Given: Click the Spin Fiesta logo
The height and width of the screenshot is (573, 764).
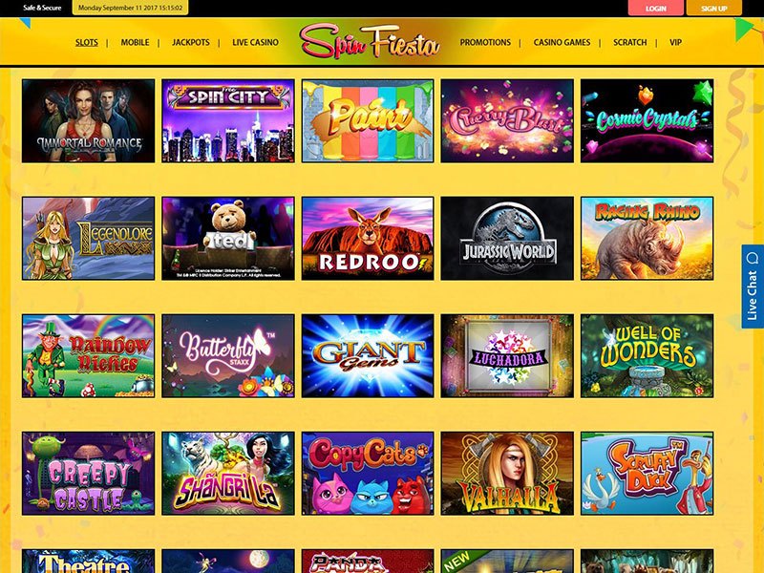Looking at the screenshot, I should click(370, 42).
